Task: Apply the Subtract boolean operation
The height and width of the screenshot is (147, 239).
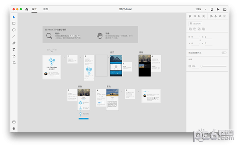Action: tap(195, 29)
